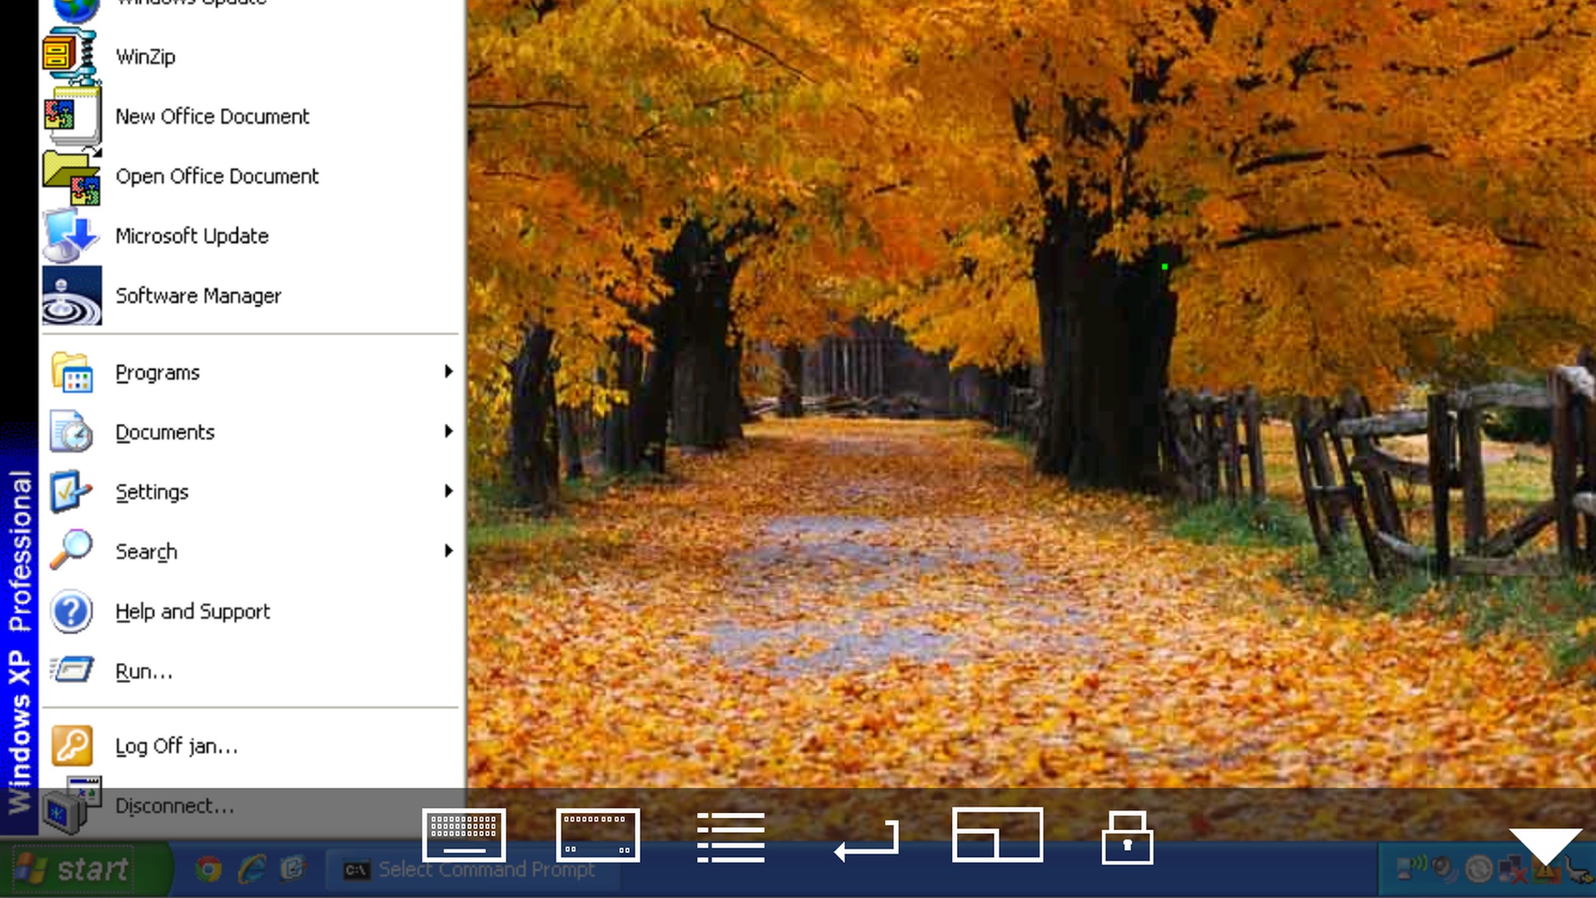Screen dimensions: 1596x898
Task: Expand the Settings submenu
Action: pos(249,492)
